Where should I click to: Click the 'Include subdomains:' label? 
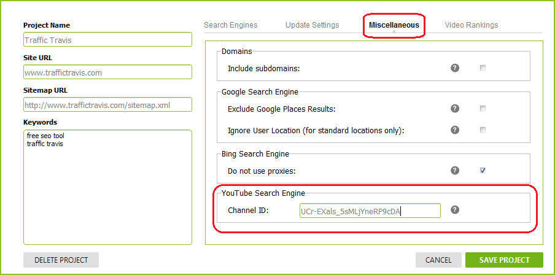click(264, 69)
